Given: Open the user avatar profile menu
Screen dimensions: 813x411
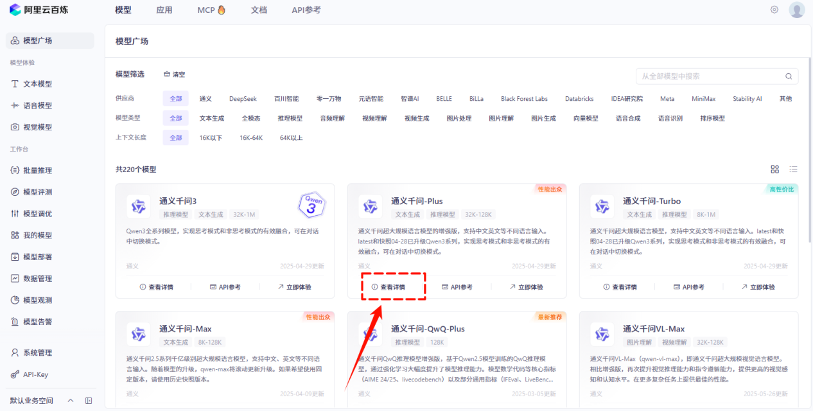Looking at the screenshot, I should [x=796, y=10].
